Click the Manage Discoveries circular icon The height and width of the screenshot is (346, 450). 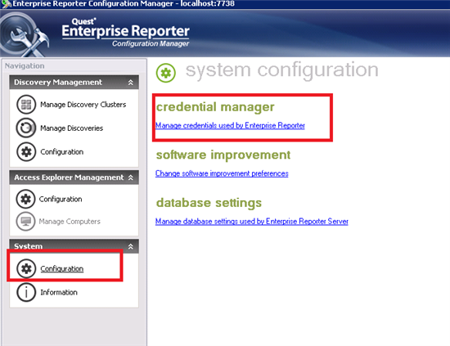[26, 128]
